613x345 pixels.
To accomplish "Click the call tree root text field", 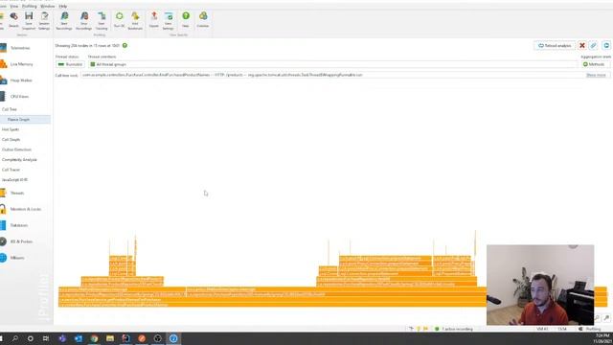I will 332,75.
